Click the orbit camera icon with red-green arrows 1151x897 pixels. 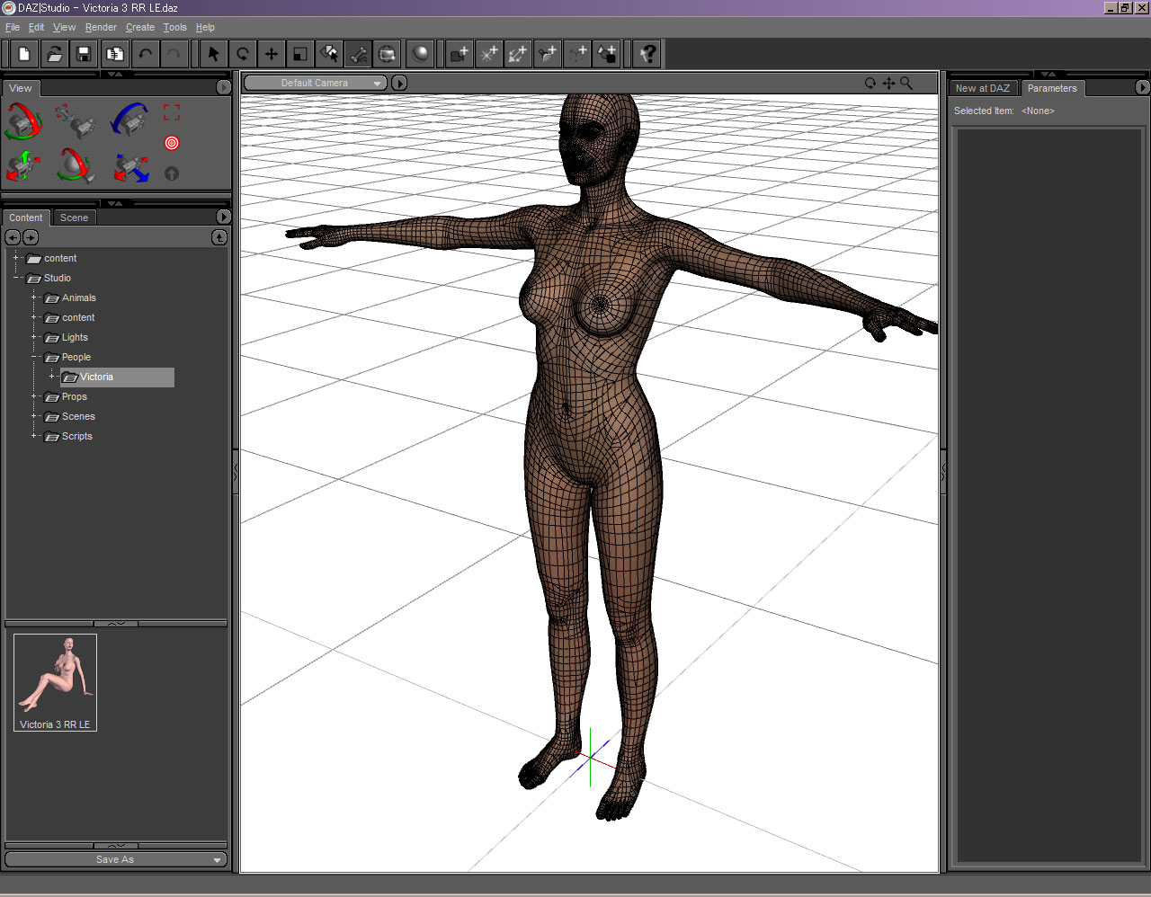23,120
